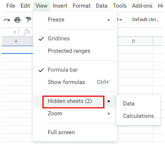Open the Add-ons menu

(142, 6)
